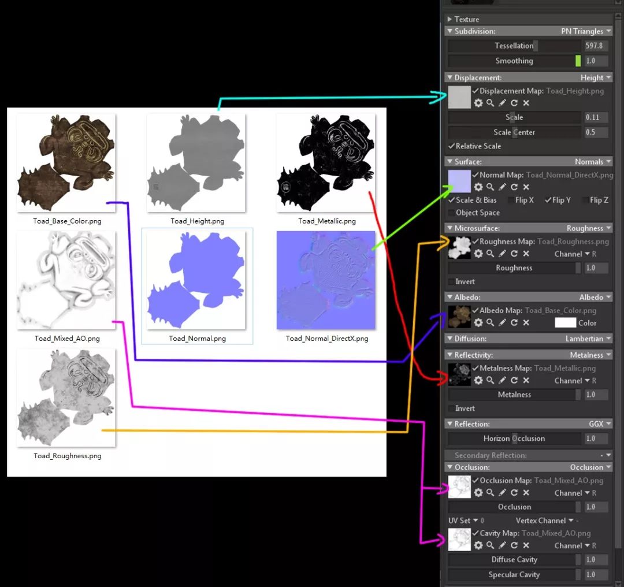624x587 pixels.
Task: Enable the Flip X normal option
Action: click(x=511, y=200)
